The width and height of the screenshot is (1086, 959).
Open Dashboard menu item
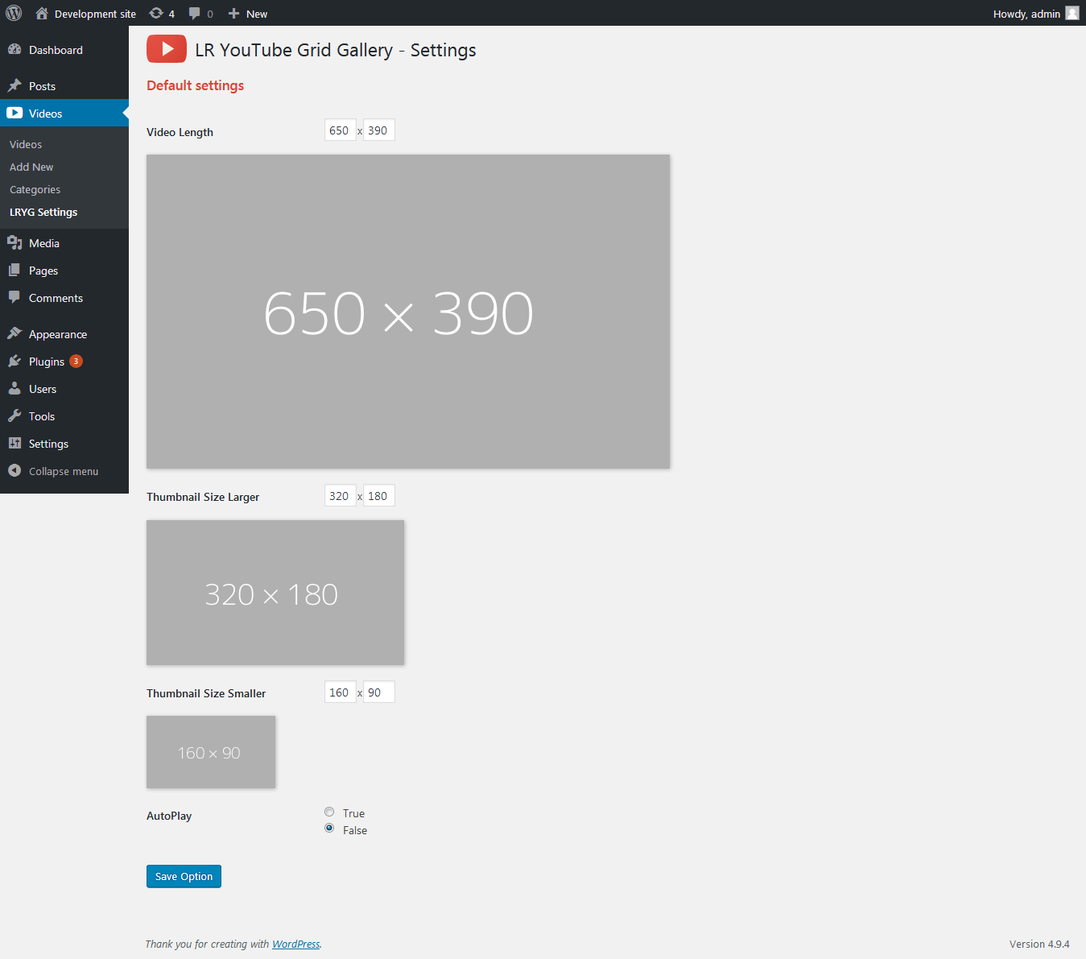pos(64,50)
